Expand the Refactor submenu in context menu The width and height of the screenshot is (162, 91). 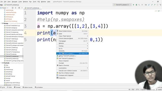click(72, 43)
